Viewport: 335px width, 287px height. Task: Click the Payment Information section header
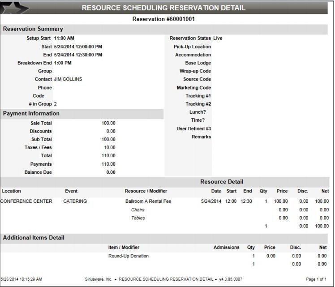point(31,114)
